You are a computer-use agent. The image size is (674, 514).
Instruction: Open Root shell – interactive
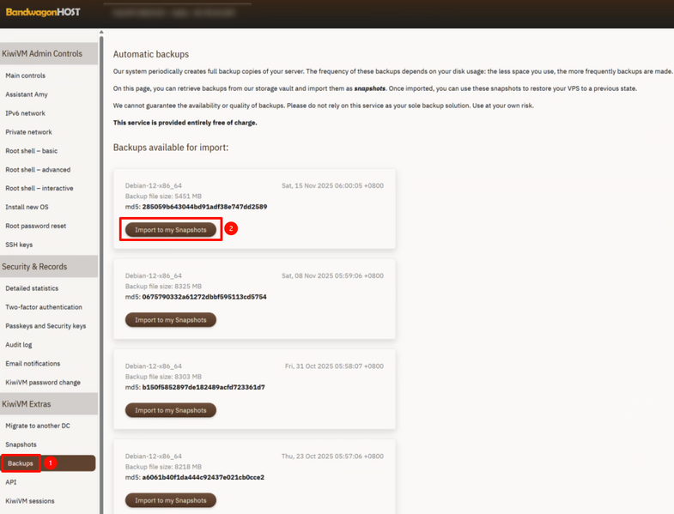coord(39,188)
